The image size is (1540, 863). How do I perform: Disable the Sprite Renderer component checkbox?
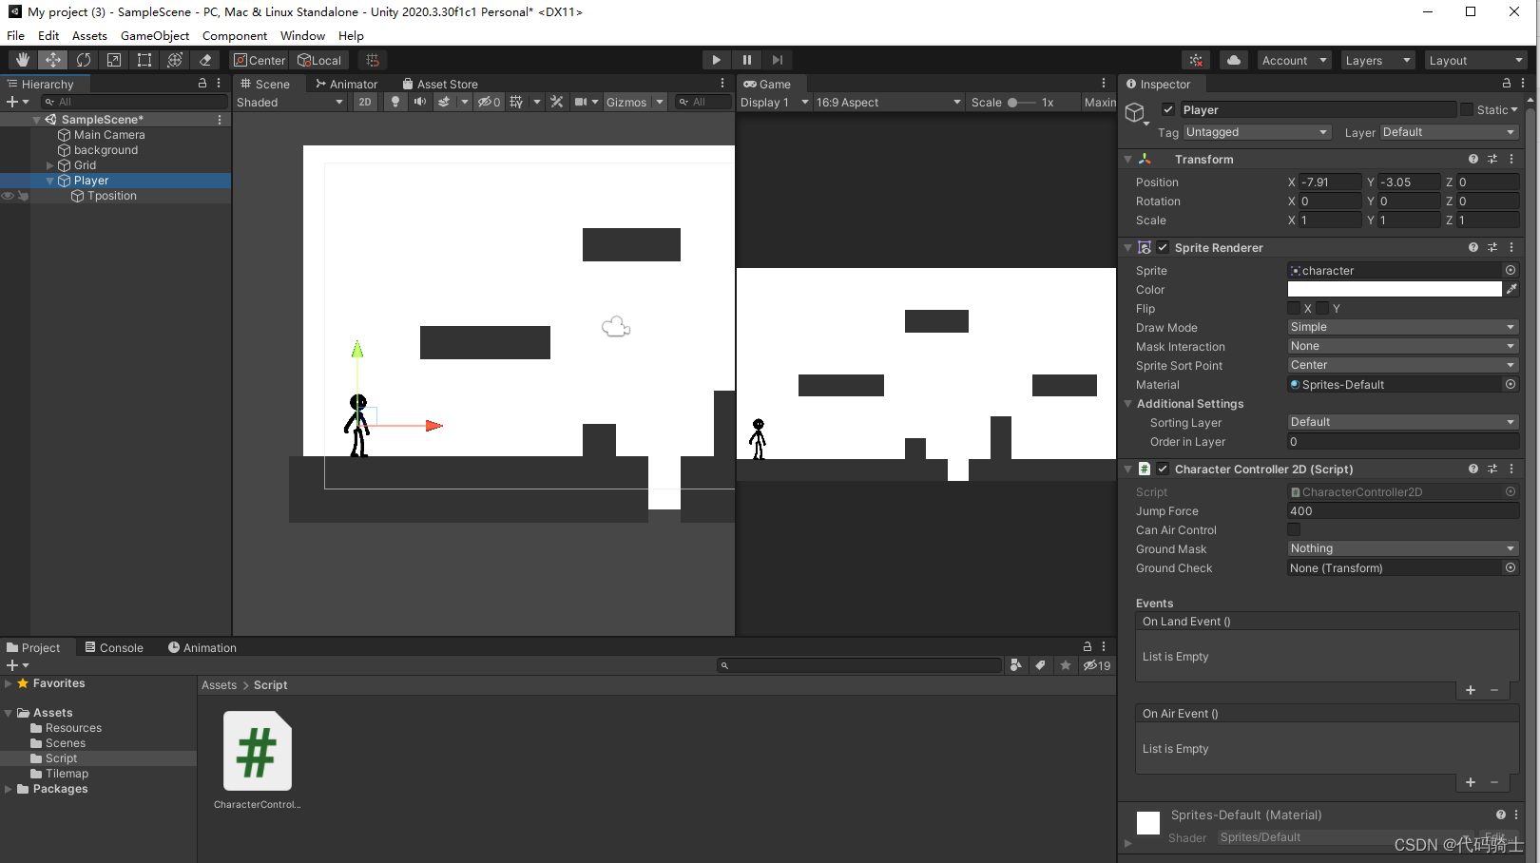1162,247
